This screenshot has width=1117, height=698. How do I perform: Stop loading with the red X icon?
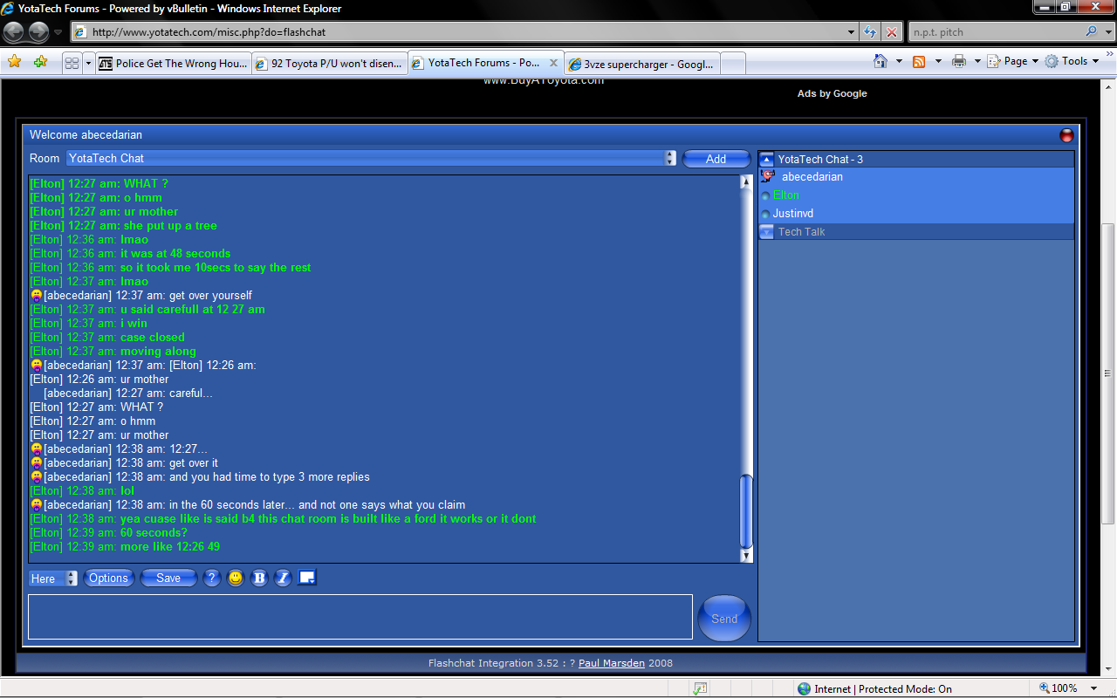[x=891, y=32]
